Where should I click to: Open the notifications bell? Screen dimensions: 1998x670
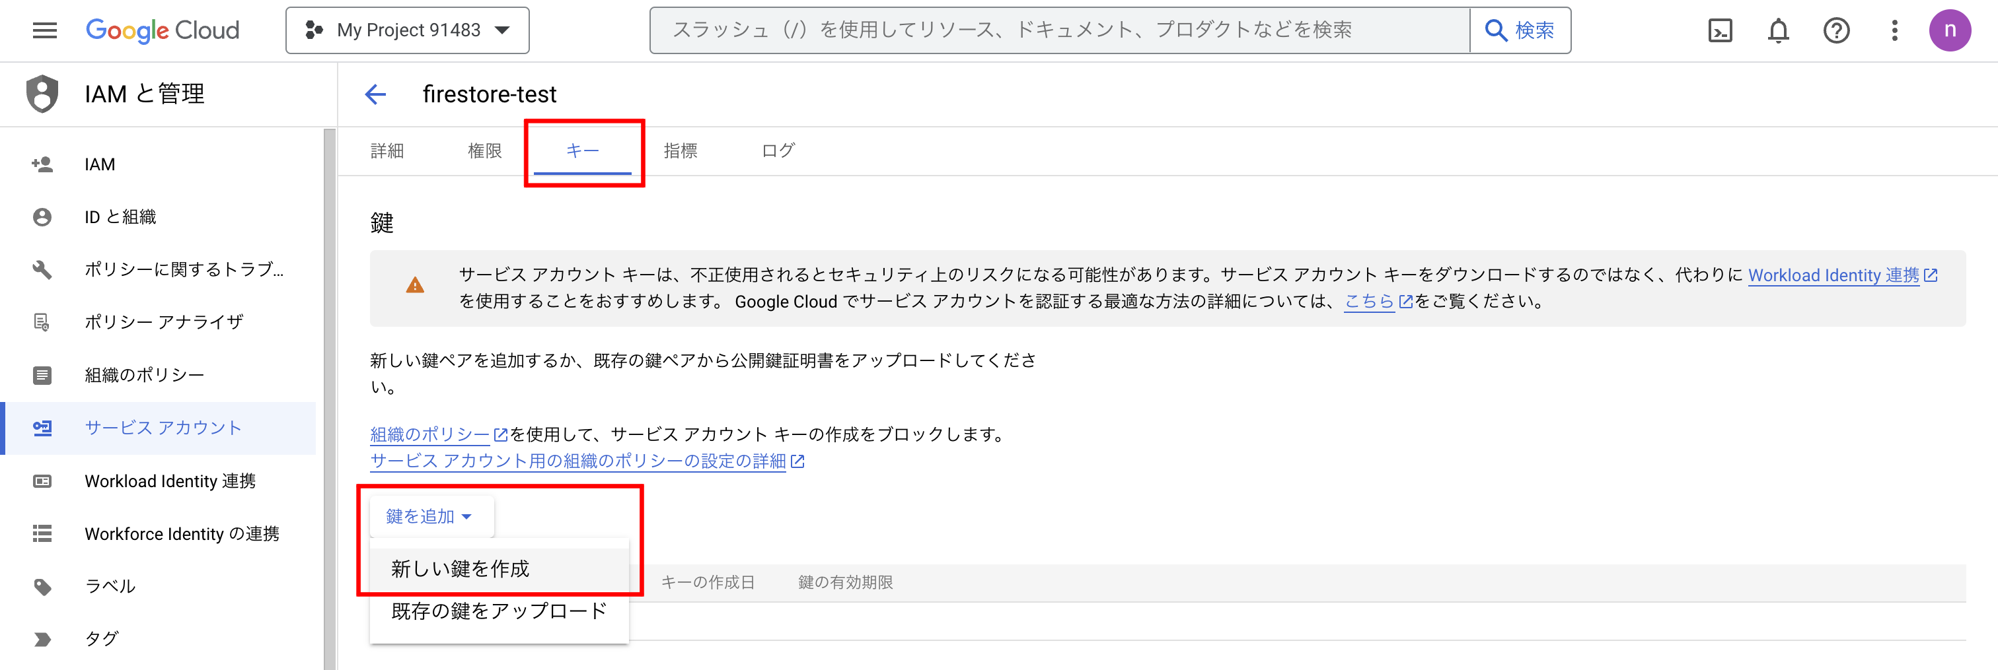pos(1778,30)
